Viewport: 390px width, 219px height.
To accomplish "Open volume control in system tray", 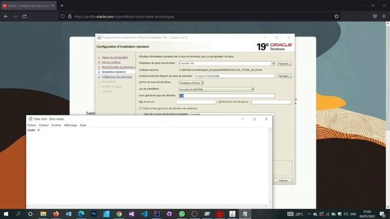I will pyautogui.click(x=346, y=214).
